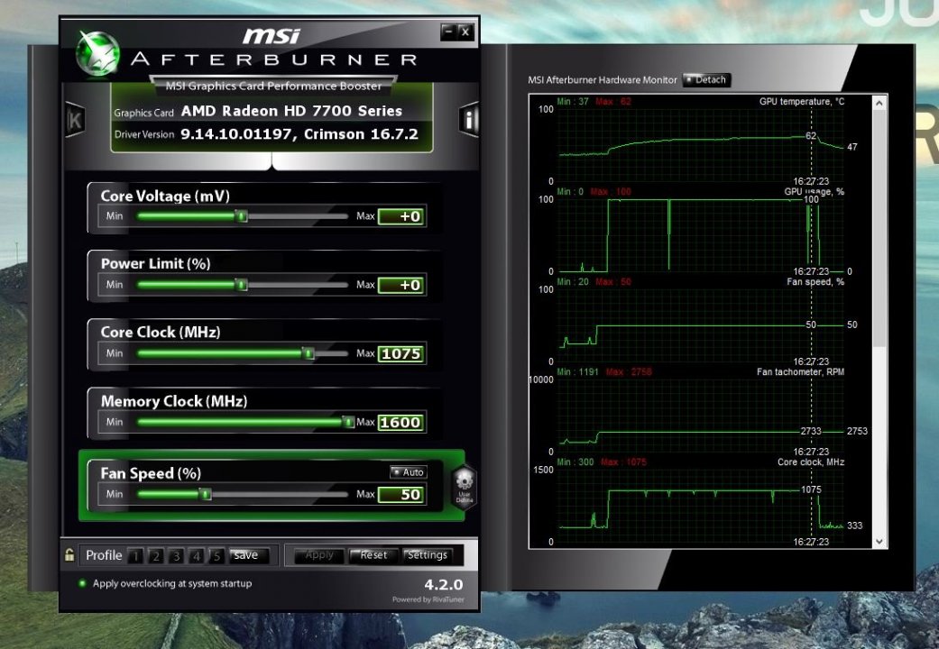Open the Settings dialog
Viewport: 939px width, 649px height.
[427, 555]
